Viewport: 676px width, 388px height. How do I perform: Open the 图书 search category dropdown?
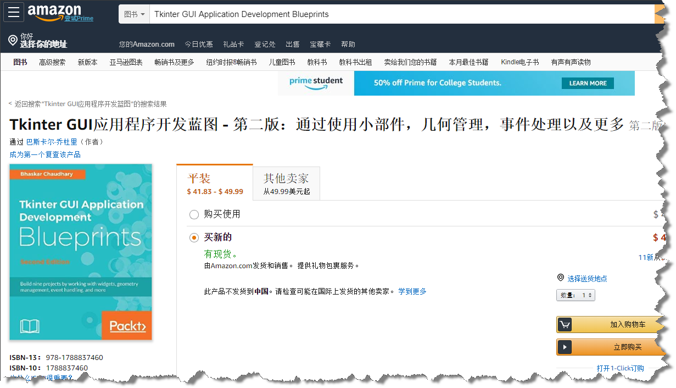(134, 13)
